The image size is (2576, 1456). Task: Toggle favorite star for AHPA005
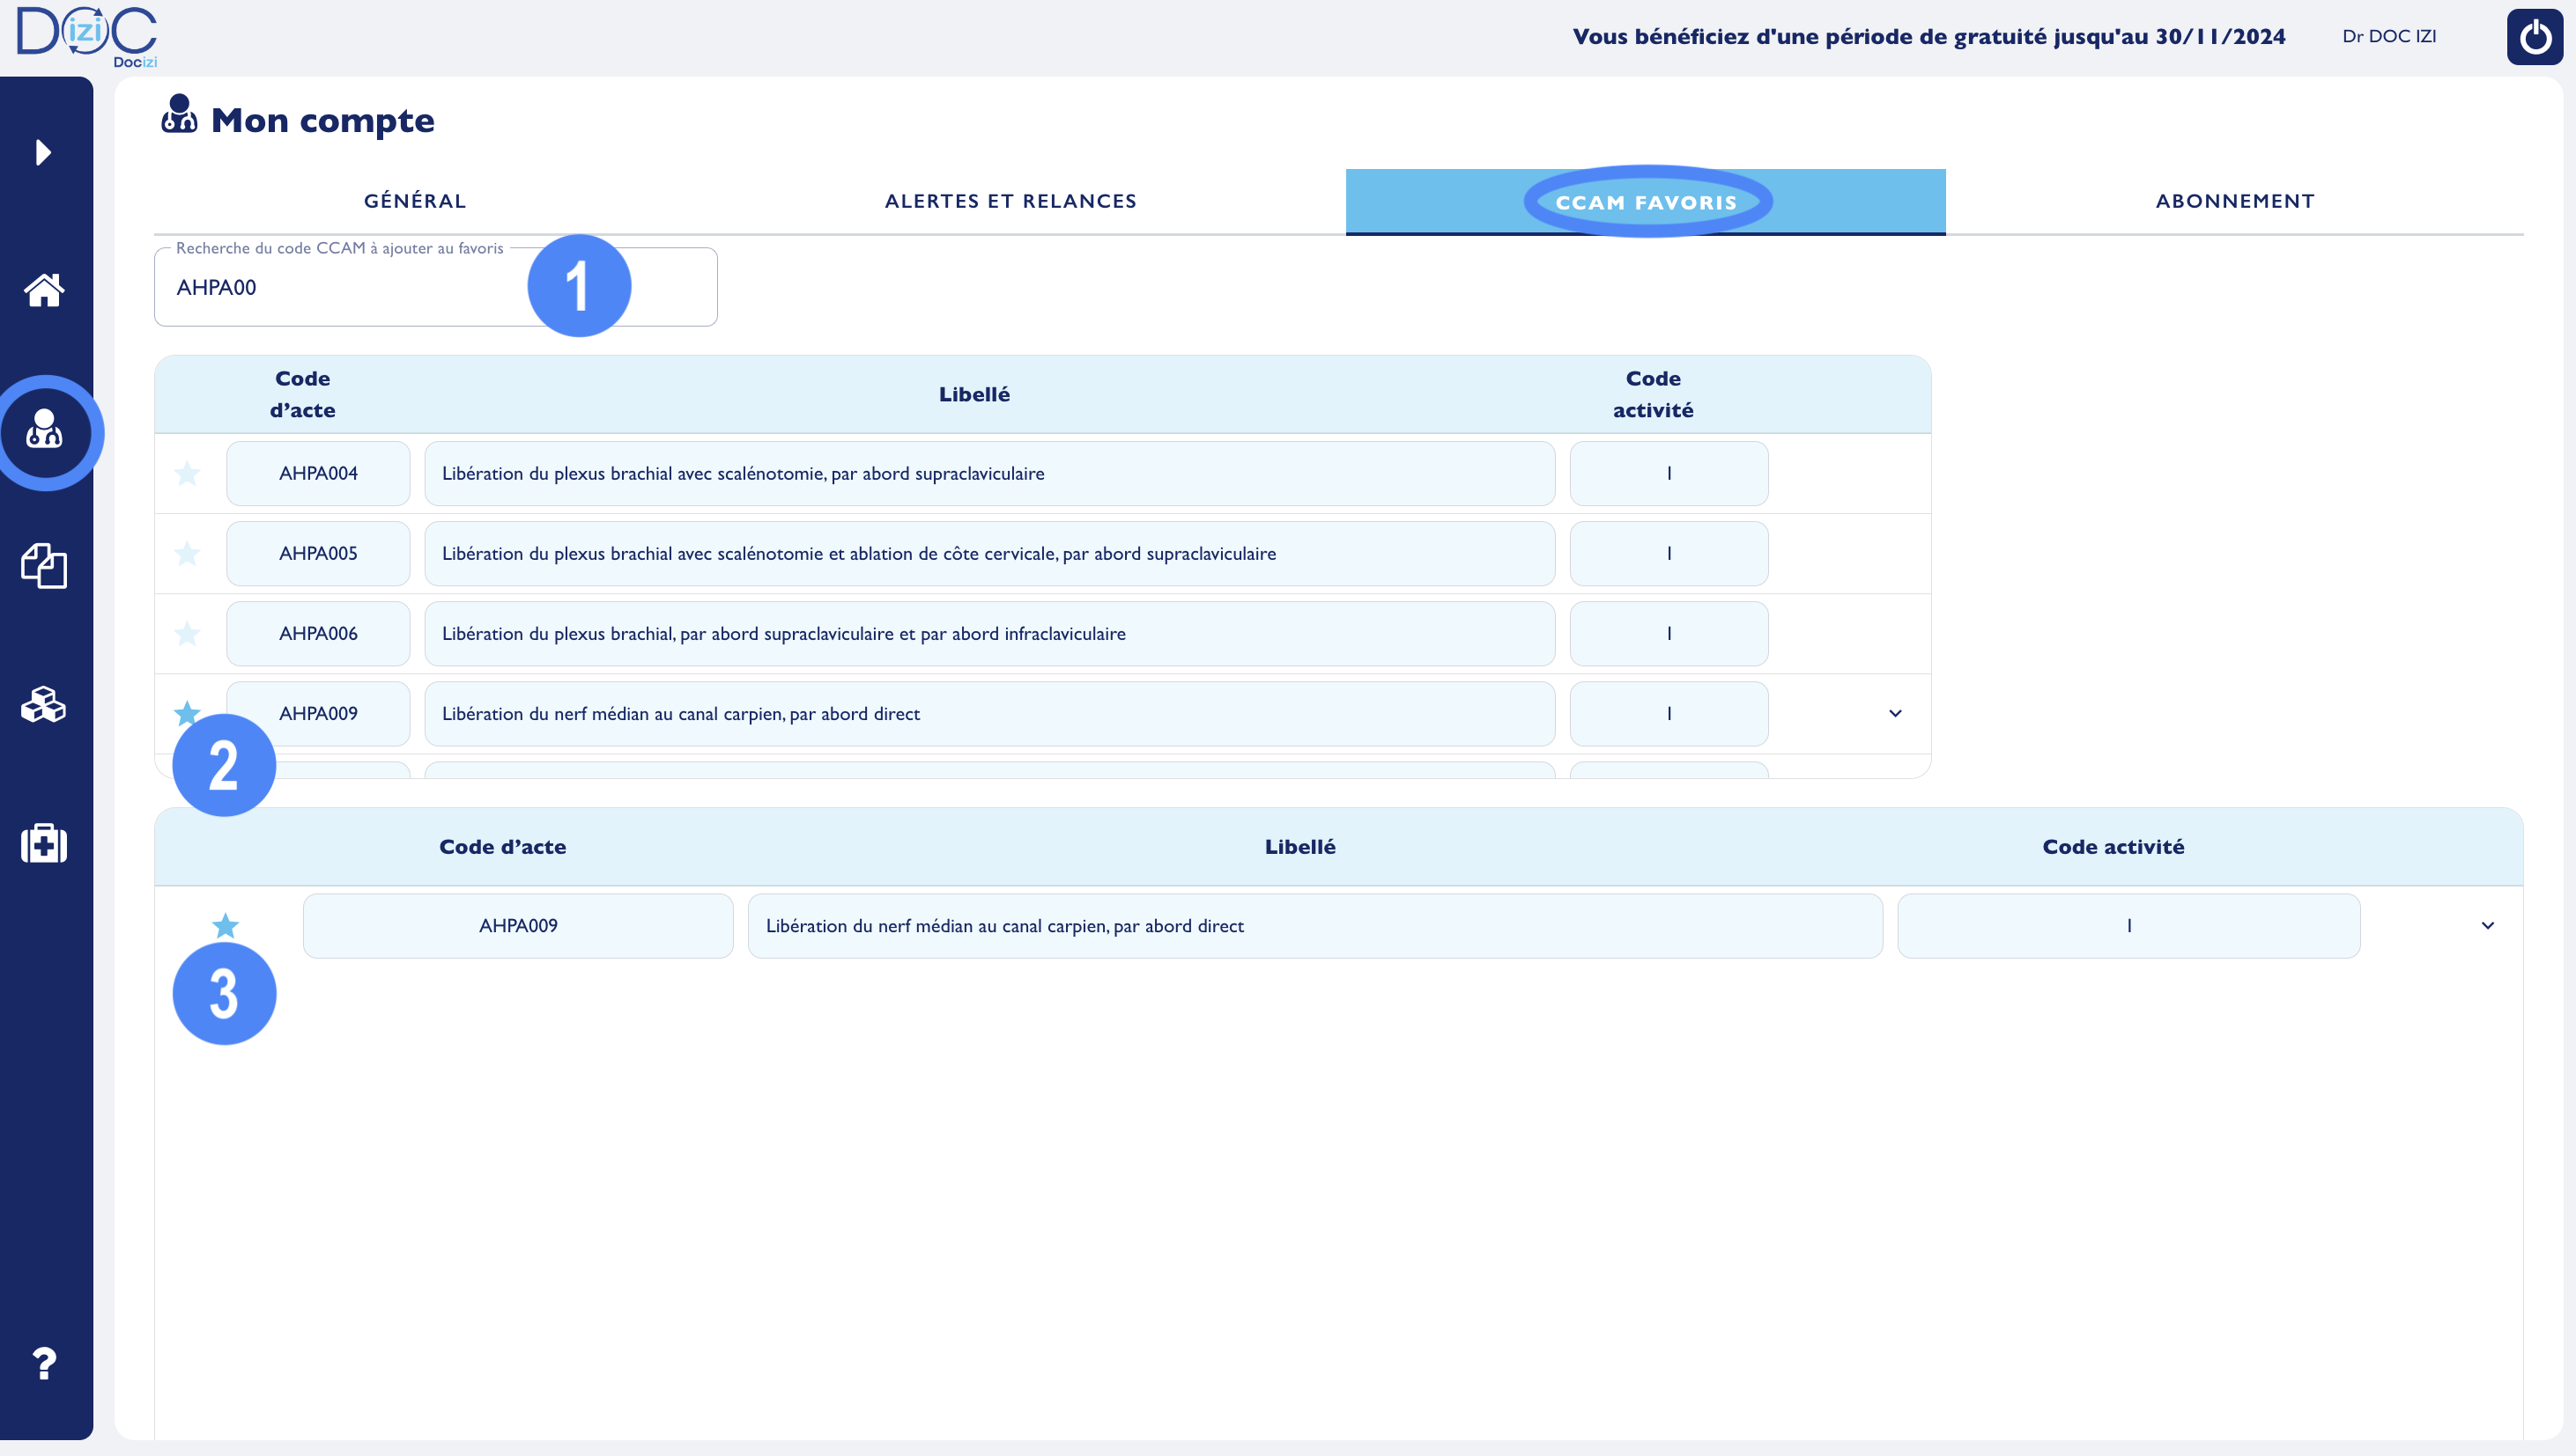tap(187, 553)
